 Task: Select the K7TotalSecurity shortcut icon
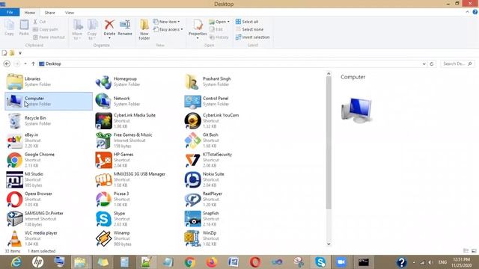[192, 160]
